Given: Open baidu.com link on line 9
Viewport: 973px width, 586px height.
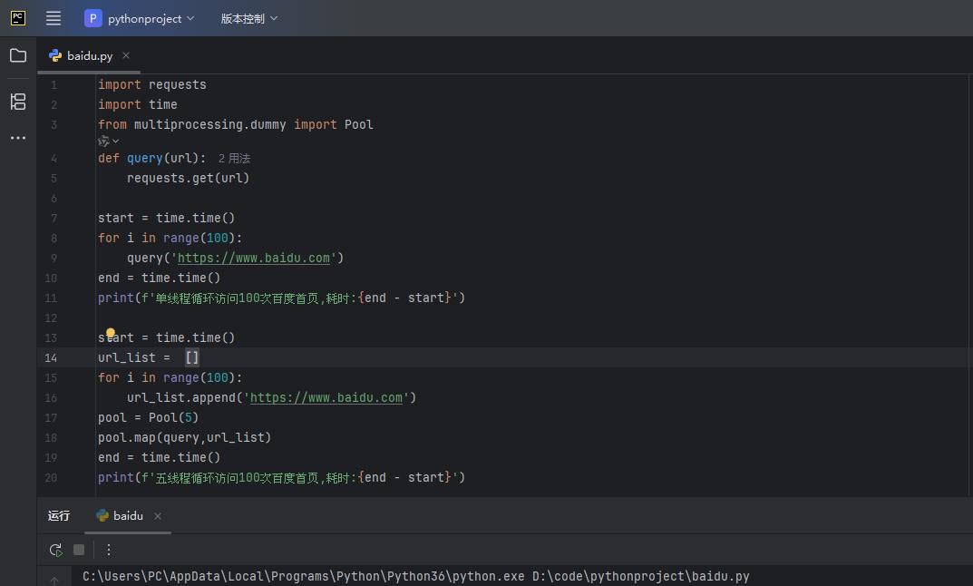Looking at the screenshot, I should (x=253, y=258).
